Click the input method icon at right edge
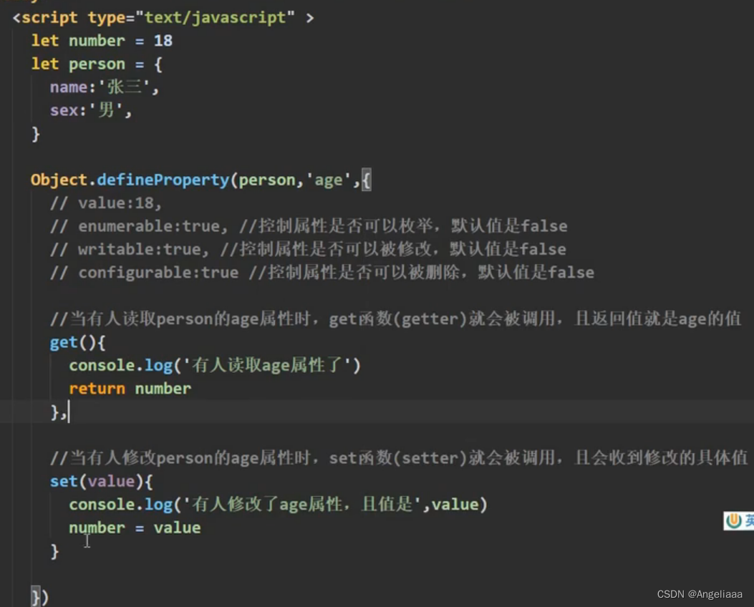The image size is (754, 607). pyautogui.click(x=739, y=521)
